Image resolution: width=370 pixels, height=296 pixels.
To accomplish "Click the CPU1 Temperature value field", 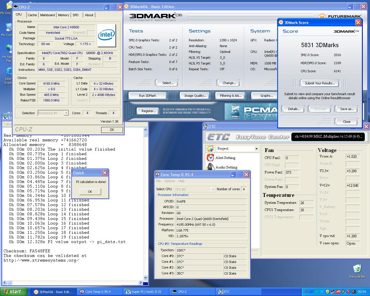I will tap(306, 210).
